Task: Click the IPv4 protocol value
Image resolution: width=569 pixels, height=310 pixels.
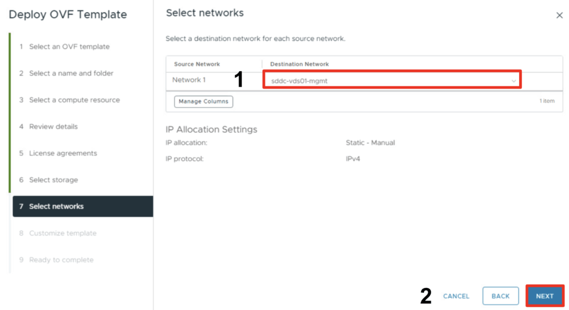Action: tap(353, 159)
